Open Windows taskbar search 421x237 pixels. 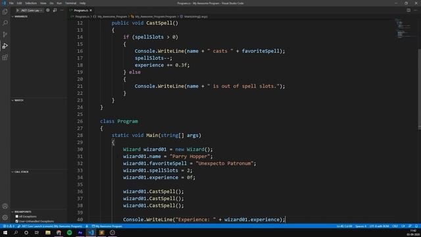coord(16,232)
